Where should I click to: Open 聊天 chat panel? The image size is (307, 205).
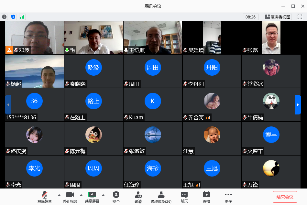point(184,197)
